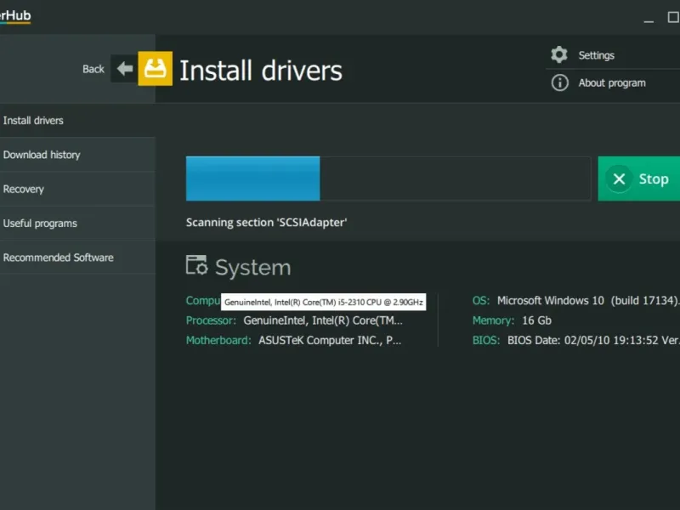Click the Settings gear icon

point(559,54)
